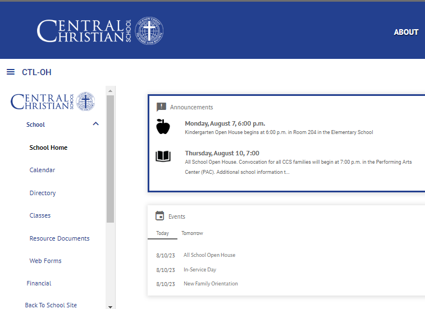
Task: Open the All School Open House event
Action: point(209,255)
